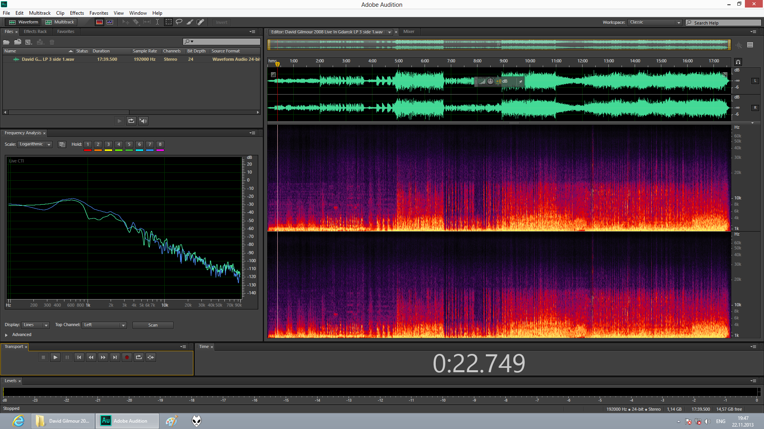Show the Spectral Pitch Display
The image size is (764, 429).
click(110, 22)
